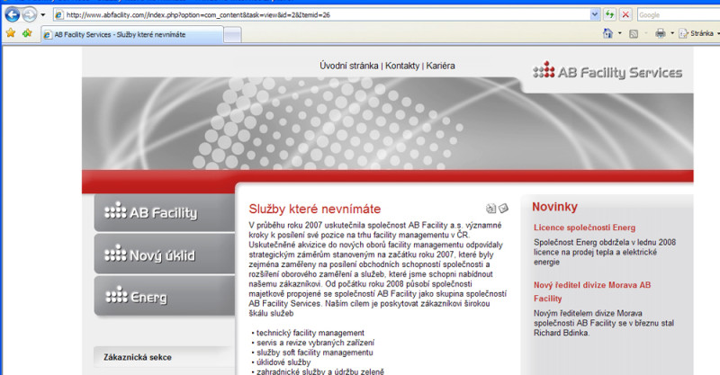Click the Home page icon

tap(608, 33)
